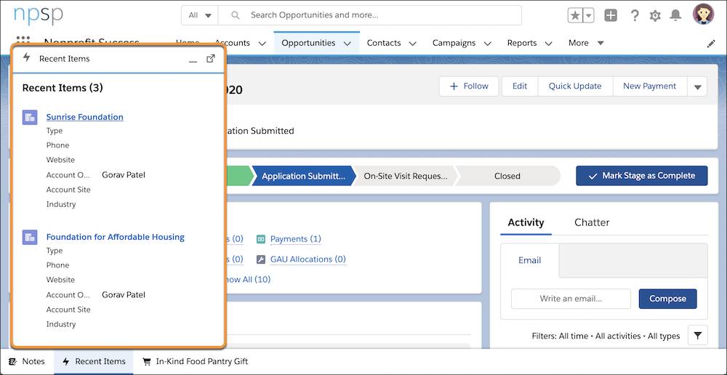
Task: Click the Compose email button
Action: [667, 299]
